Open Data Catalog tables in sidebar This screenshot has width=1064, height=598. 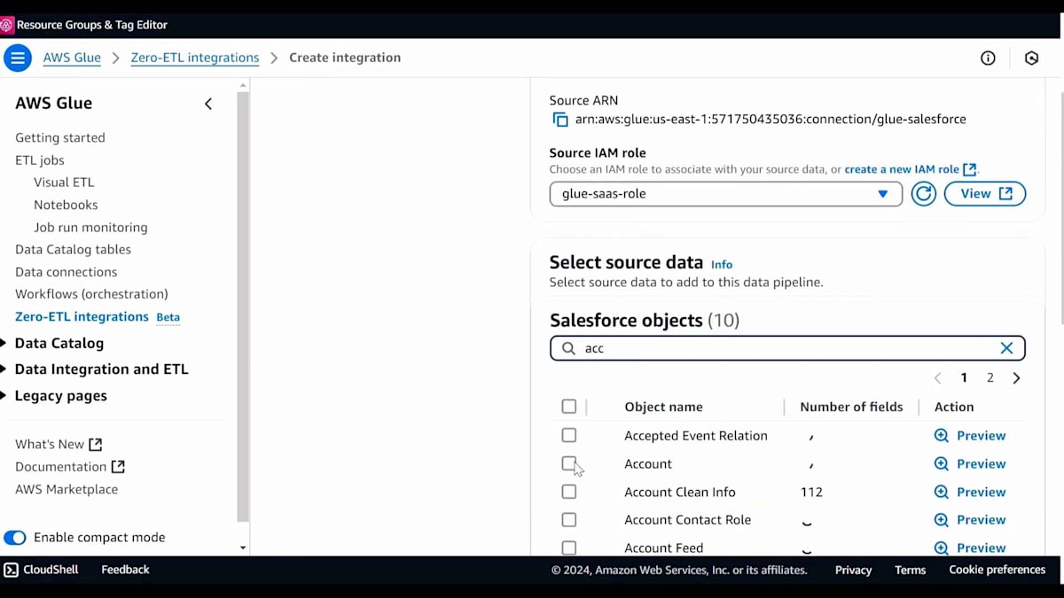(73, 250)
